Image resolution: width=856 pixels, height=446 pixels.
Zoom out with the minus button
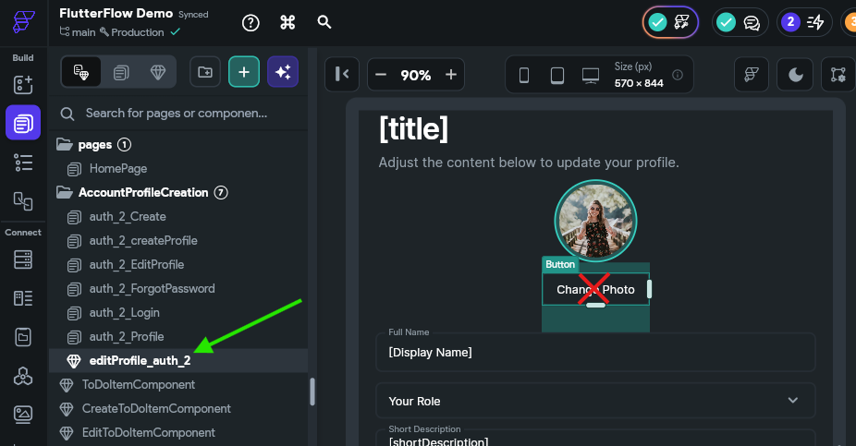pos(381,75)
